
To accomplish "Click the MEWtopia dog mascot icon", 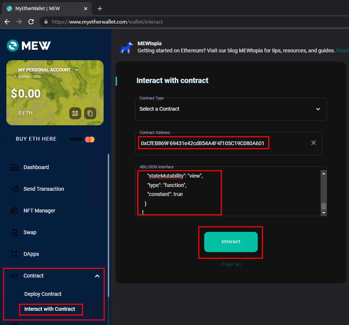I will 126,47.
